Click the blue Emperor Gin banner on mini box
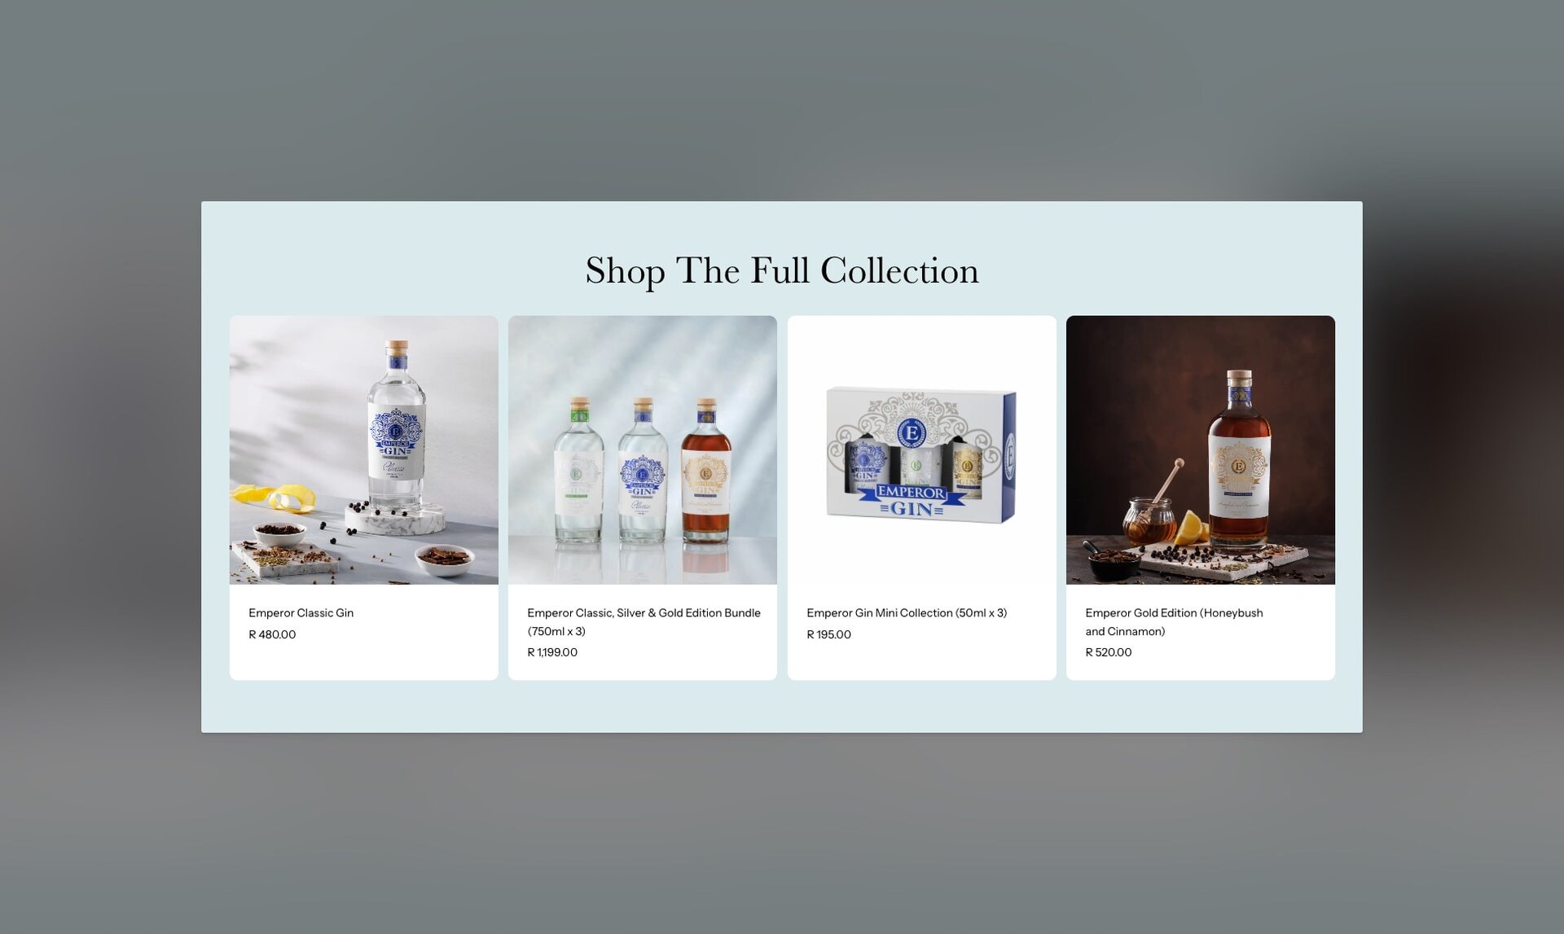The height and width of the screenshot is (934, 1564). (911, 500)
